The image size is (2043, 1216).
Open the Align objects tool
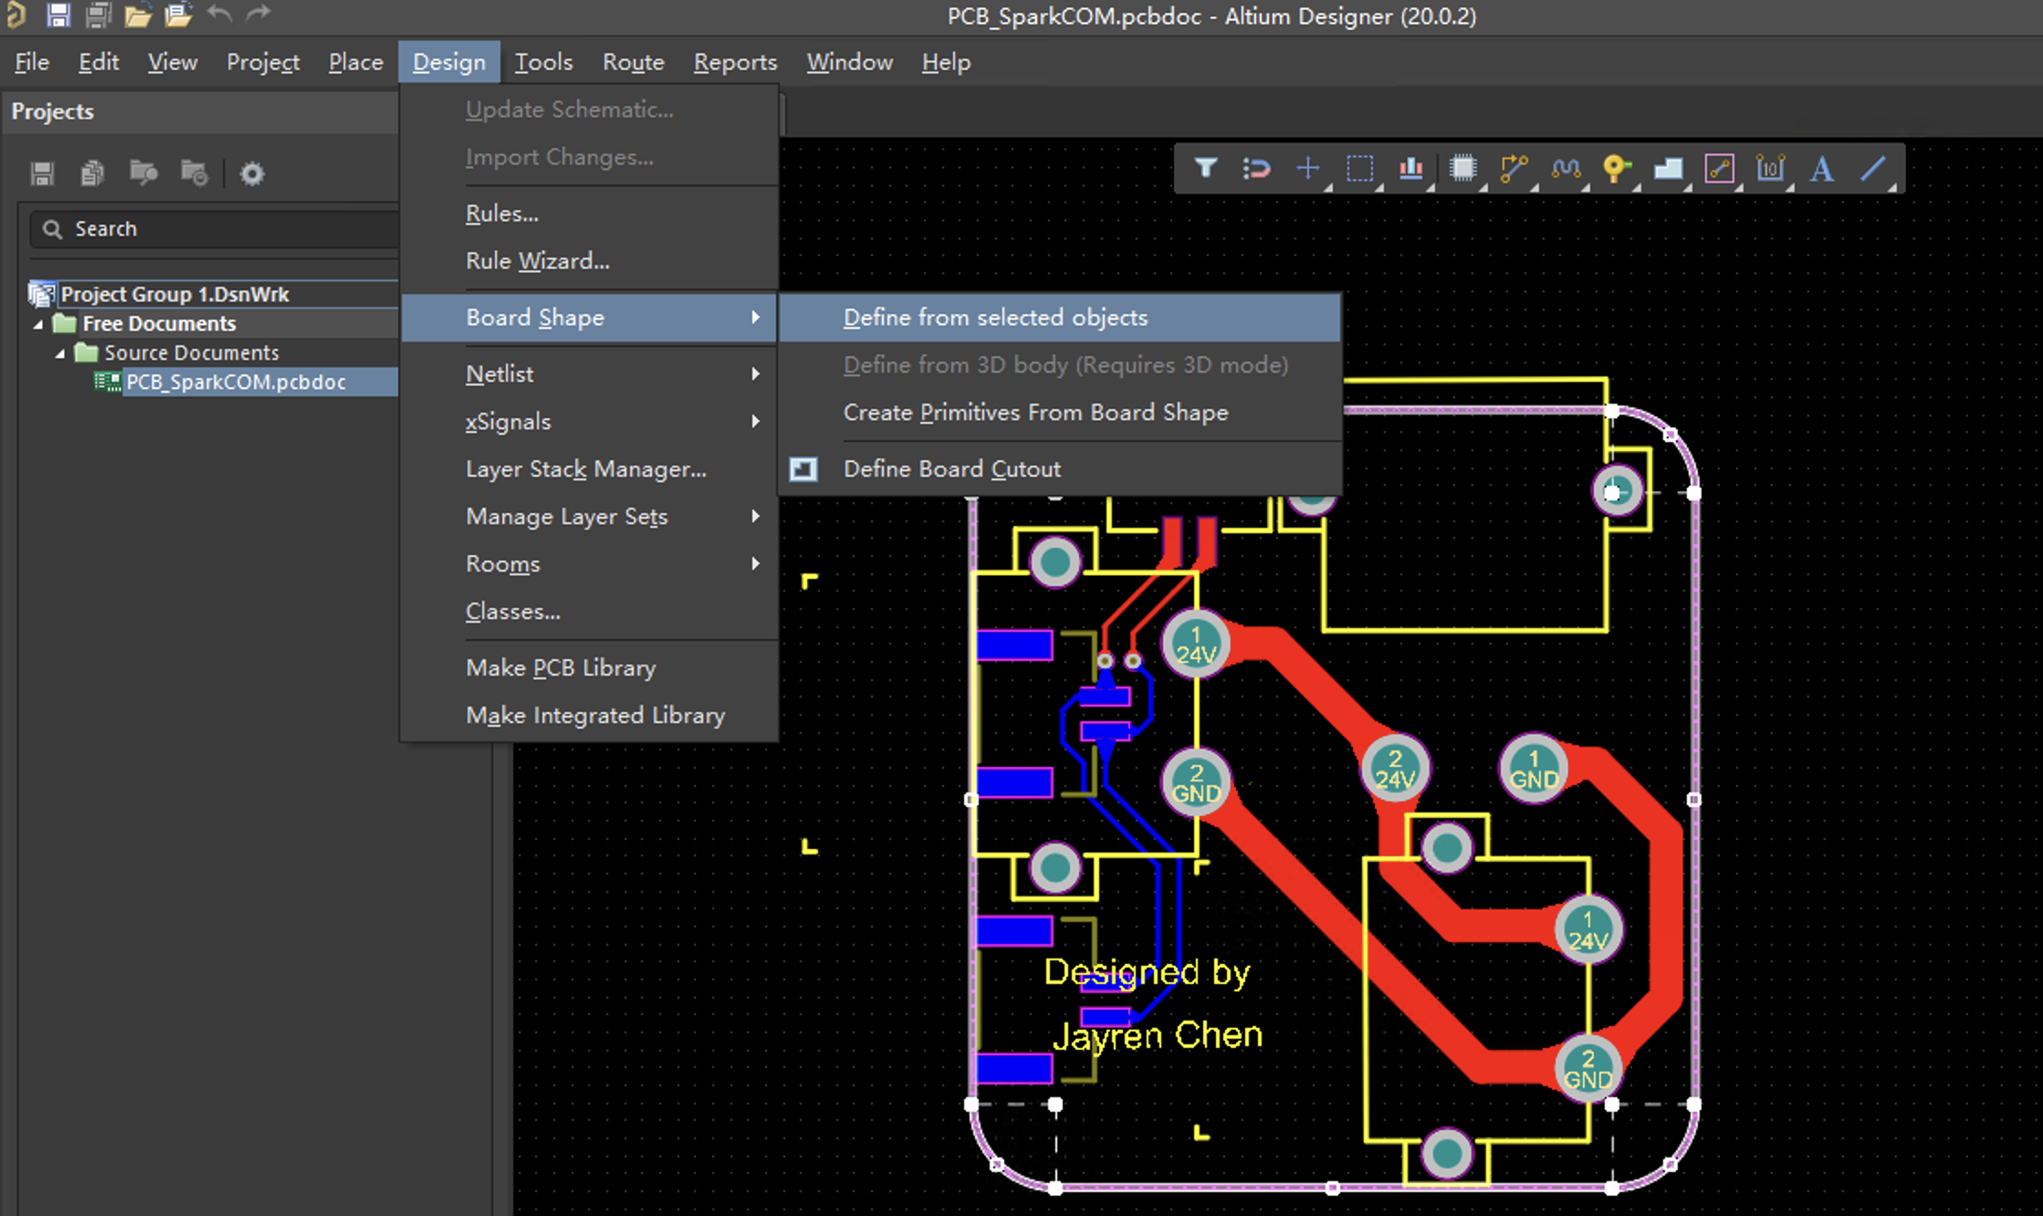tap(1410, 168)
